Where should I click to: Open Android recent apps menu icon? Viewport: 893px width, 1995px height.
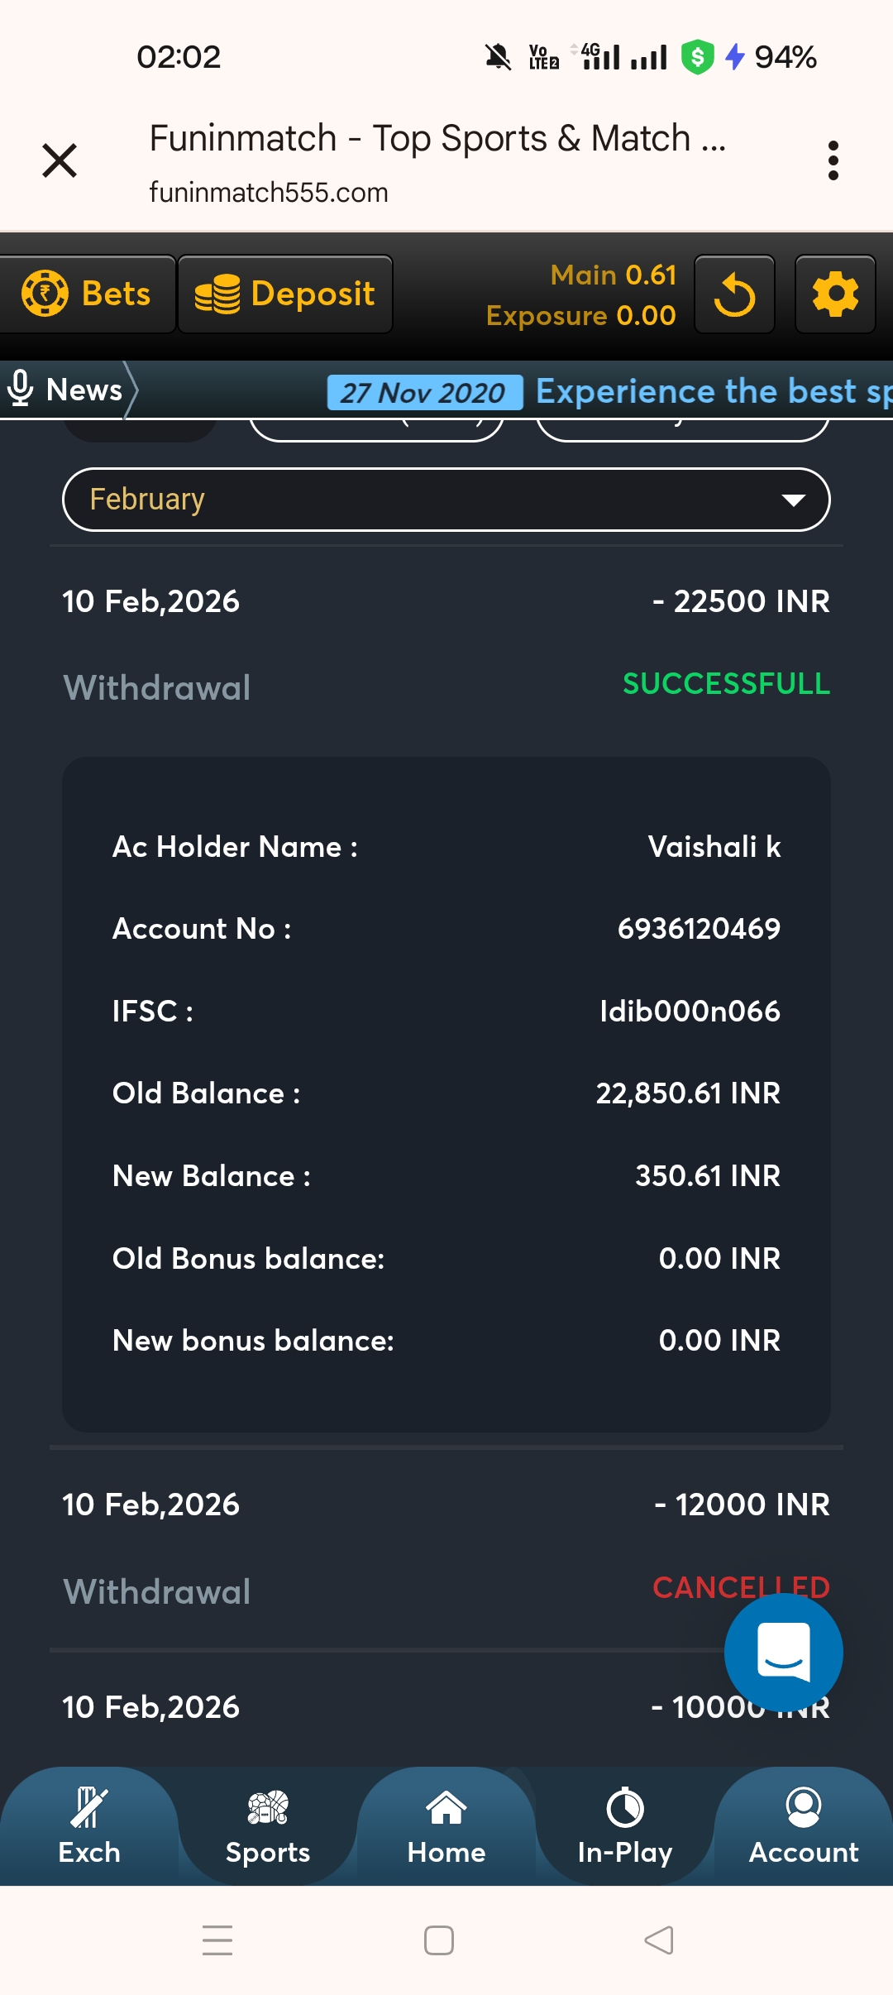point(217,1940)
